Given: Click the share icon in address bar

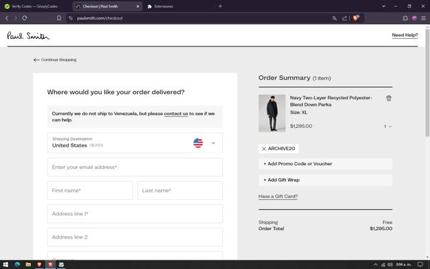Looking at the screenshot, I should point(345,18).
